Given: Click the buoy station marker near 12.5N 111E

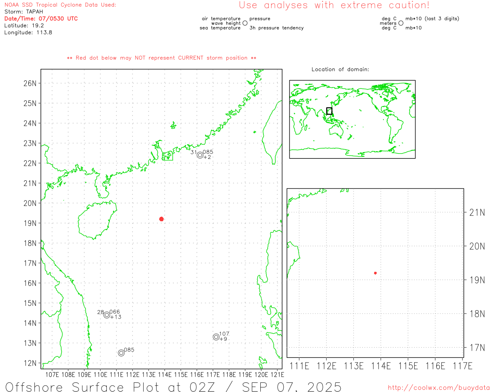Looking at the screenshot, I should click(x=121, y=353).
